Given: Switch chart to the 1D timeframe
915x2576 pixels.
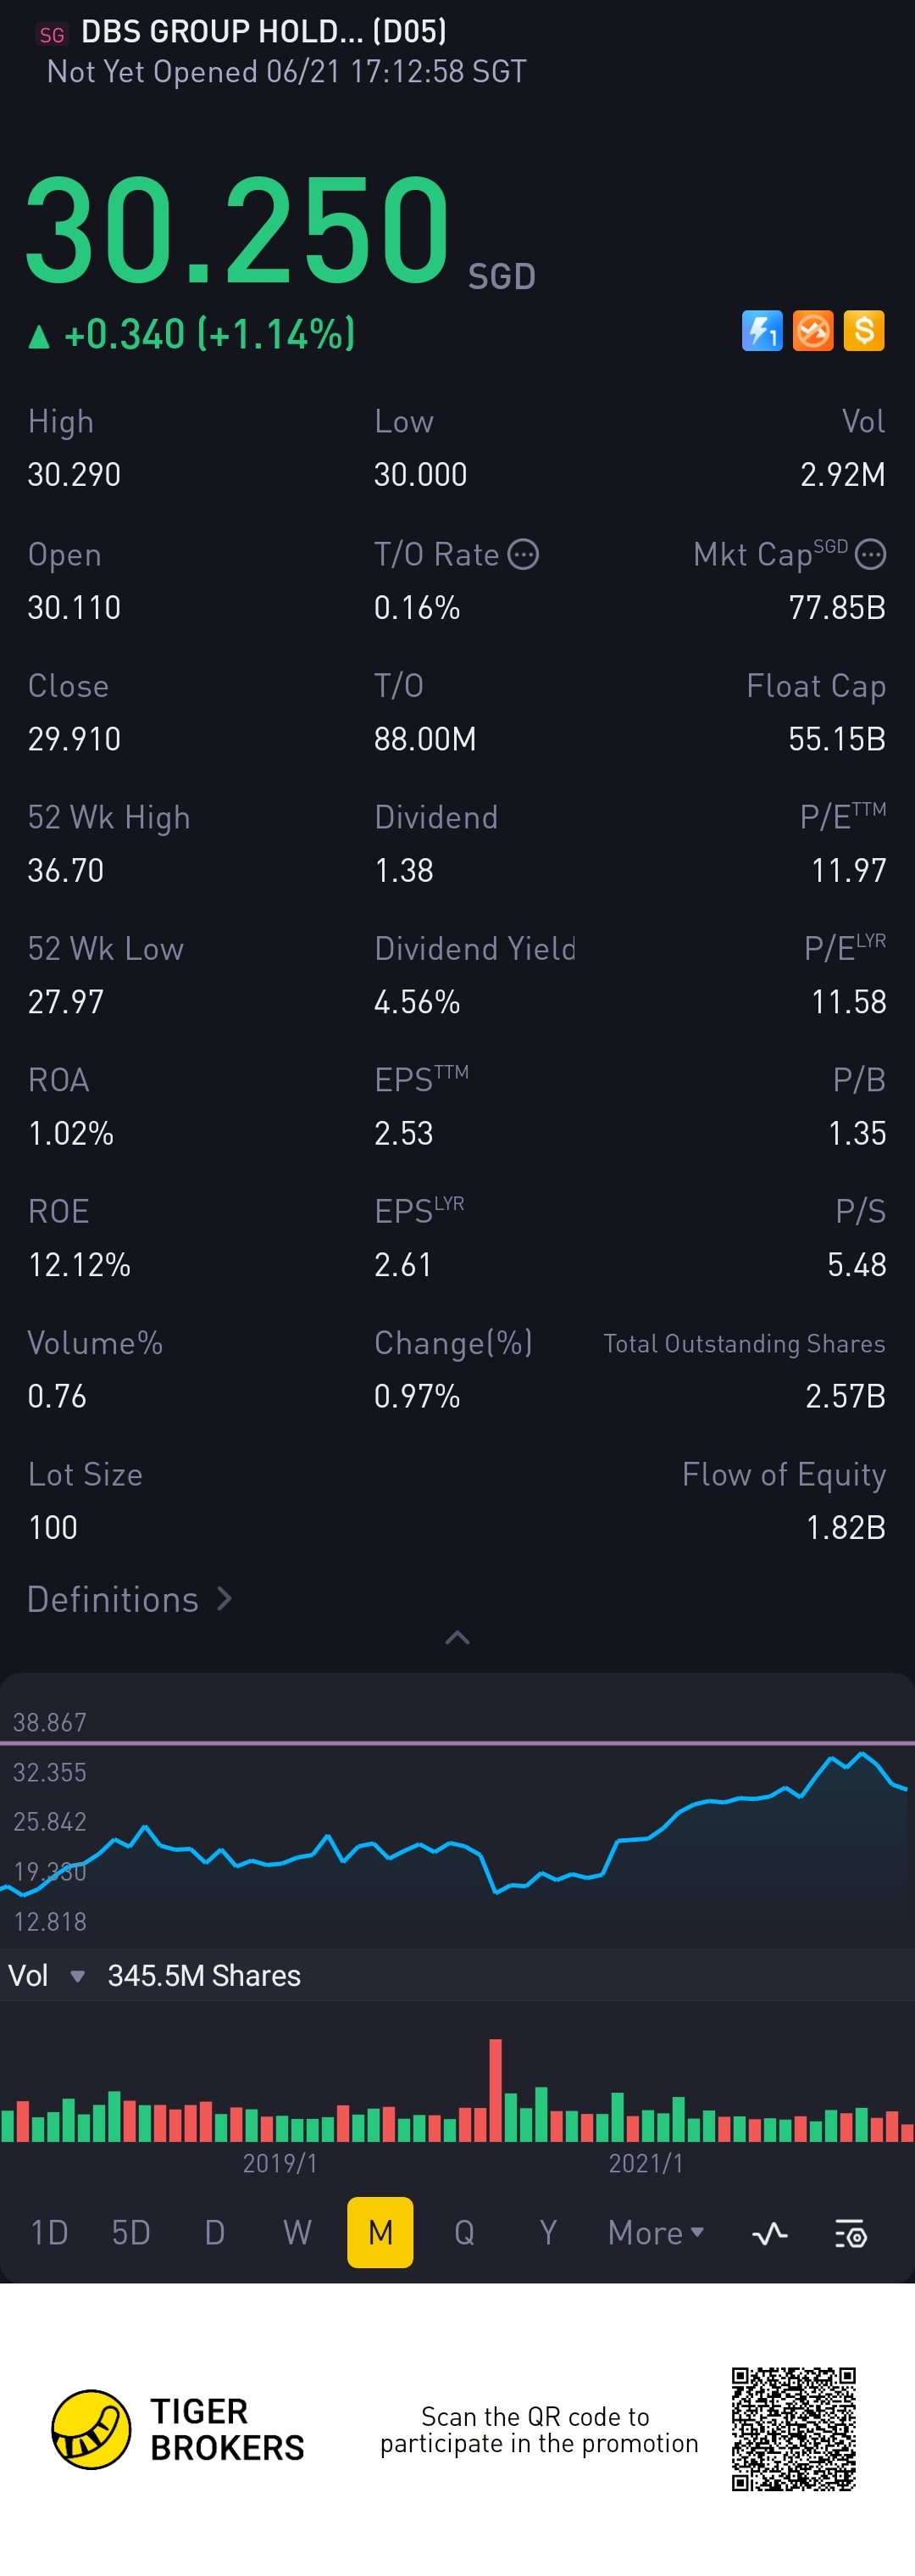Looking at the screenshot, I should pyautogui.click(x=49, y=2233).
